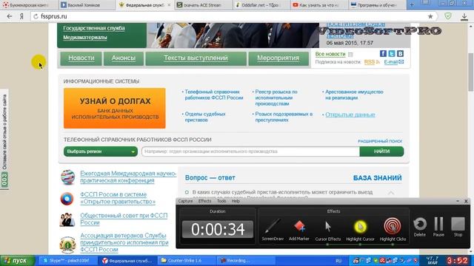Click the phone directory search field
The width and height of the screenshot is (474, 266).
click(250, 151)
